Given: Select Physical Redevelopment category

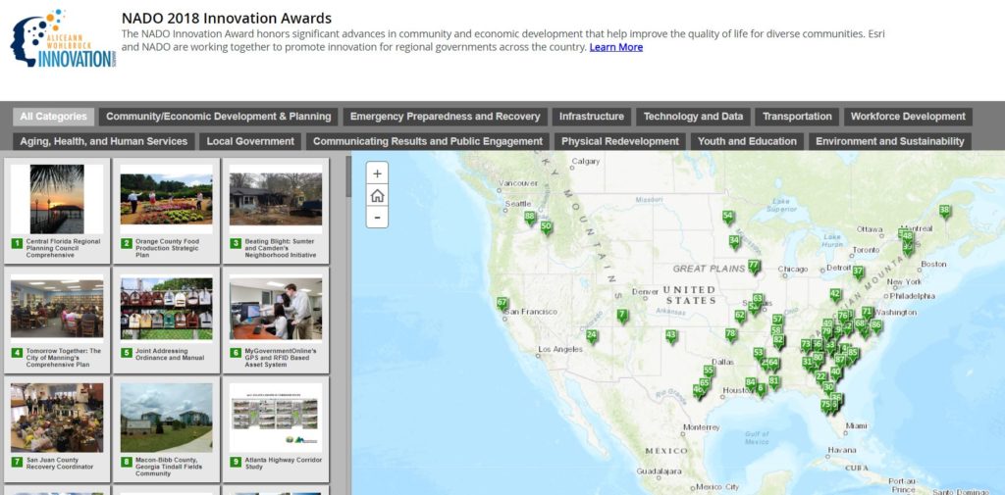Looking at the screenshot, I should 620,141.
